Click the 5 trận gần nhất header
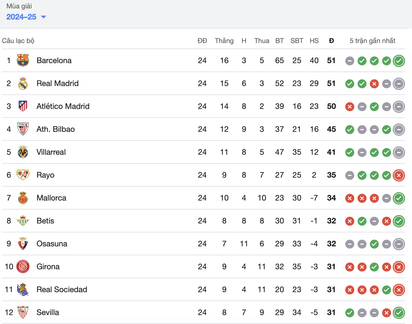412x324 pixels. point(372,41)
